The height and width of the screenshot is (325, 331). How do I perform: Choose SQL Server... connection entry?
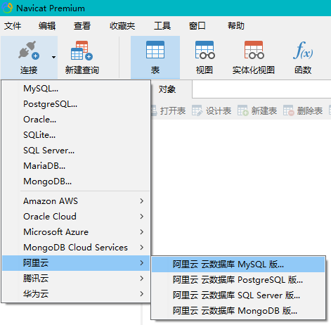click(x=76, y=151)
